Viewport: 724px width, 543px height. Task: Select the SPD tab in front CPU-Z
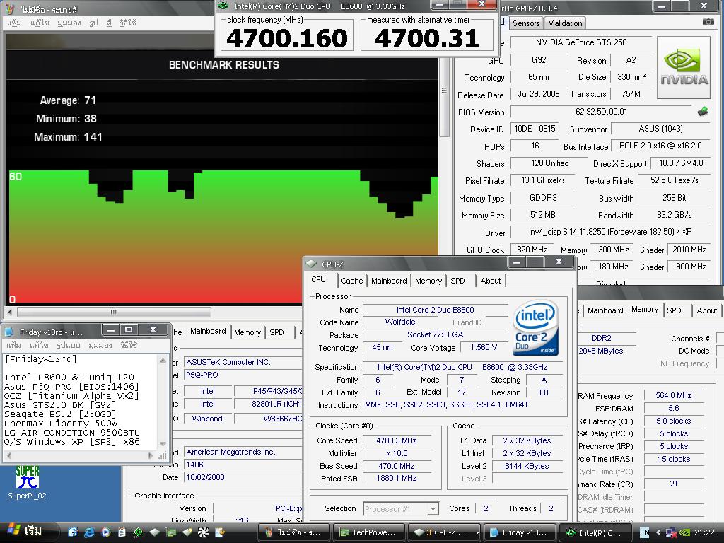coord(457,281)
